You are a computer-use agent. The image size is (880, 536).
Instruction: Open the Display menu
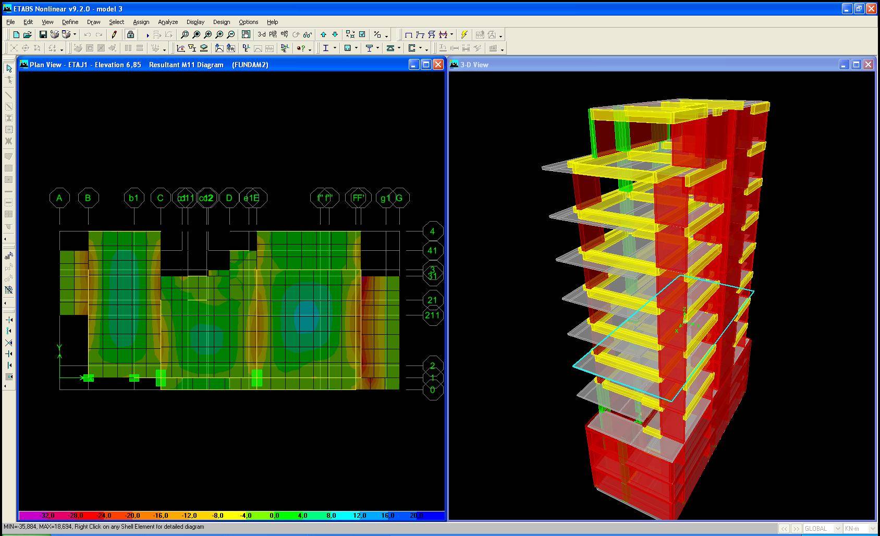(195, 22)
